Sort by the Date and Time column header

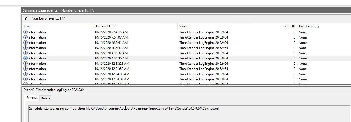click(135, 26)
